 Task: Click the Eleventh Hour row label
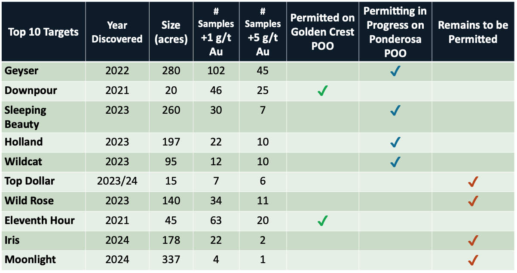click(40, 221)
